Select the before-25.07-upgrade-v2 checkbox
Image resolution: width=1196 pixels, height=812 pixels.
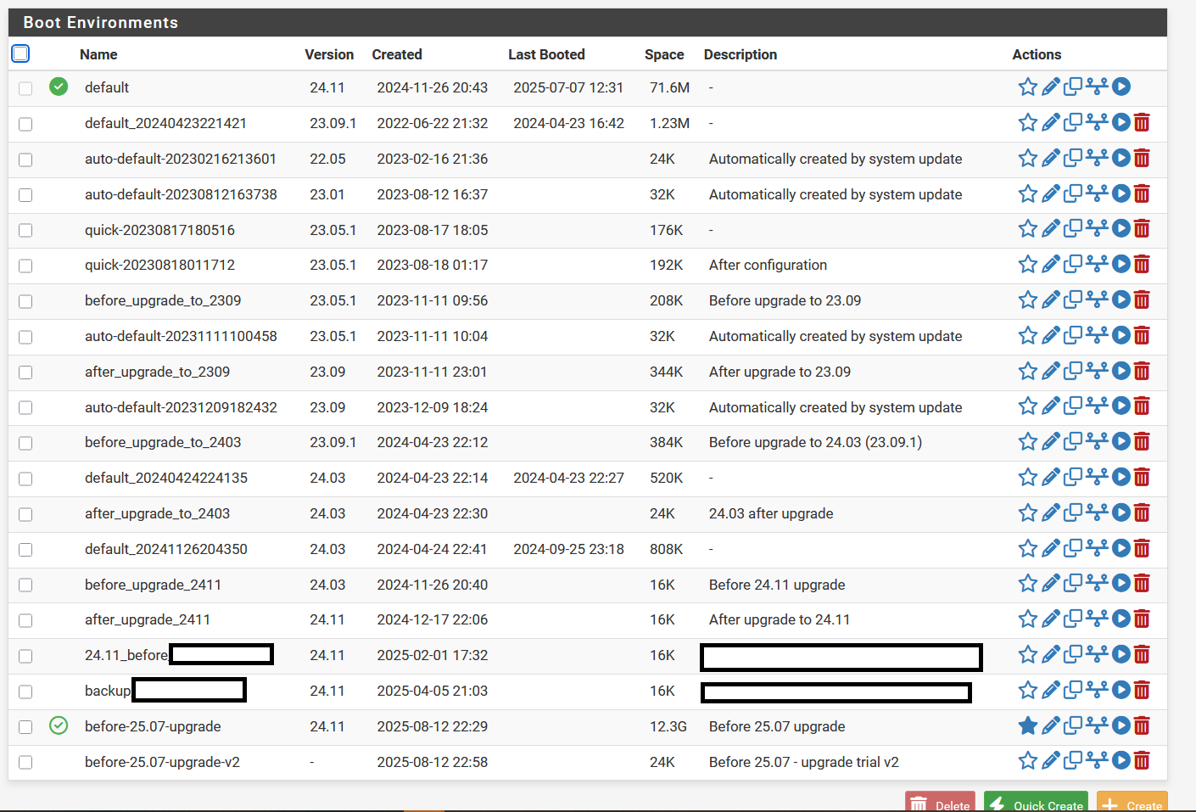[25, 763]
